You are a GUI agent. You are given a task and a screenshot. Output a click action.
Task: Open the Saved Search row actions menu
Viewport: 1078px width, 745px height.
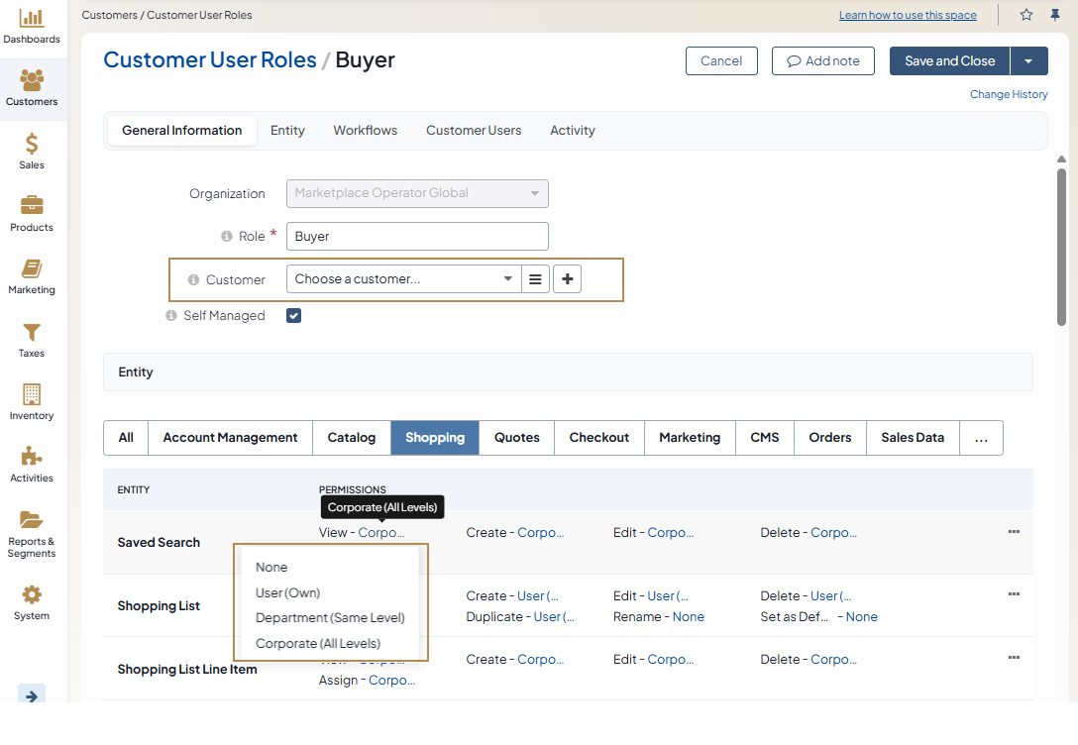[1014, 532]
